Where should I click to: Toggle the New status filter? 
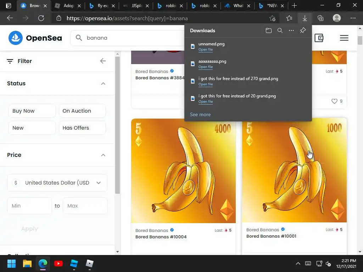[x=32, y=128]
